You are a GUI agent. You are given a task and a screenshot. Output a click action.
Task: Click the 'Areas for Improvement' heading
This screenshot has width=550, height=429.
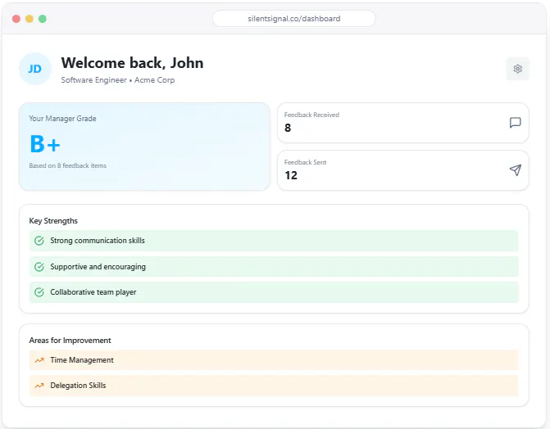70,341
